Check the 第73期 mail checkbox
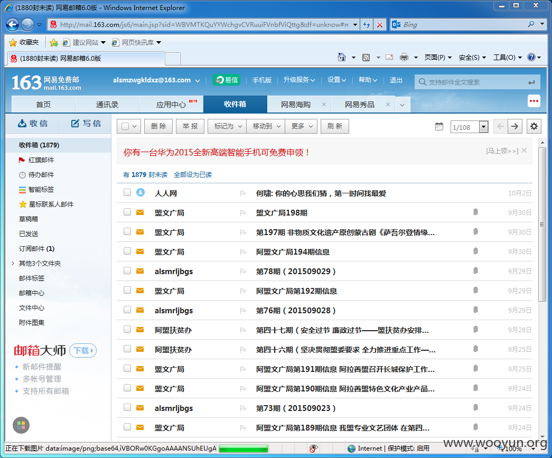This screenshot has height=458, width=552. click(x=127, y=407)
